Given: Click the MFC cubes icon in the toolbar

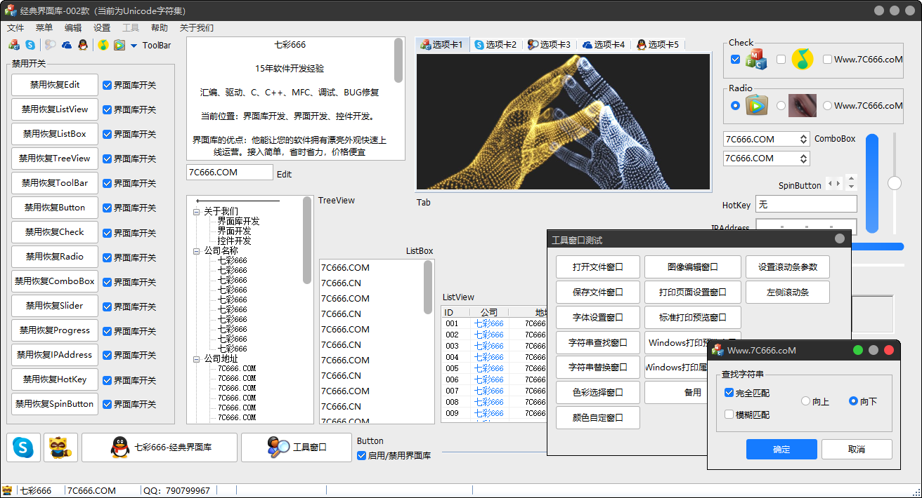Looking at the screenshot, I should 14,45.
